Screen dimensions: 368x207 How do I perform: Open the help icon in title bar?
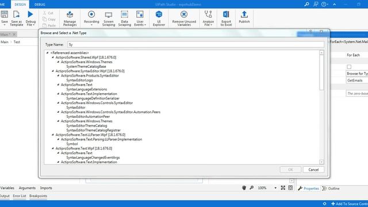(x=324, y=4)
